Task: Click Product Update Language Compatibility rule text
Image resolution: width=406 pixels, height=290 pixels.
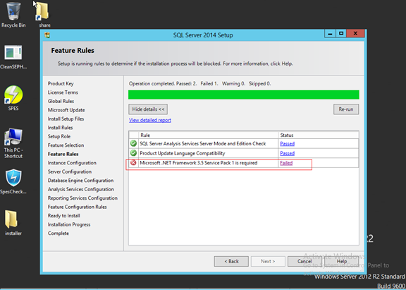Action: point(183,153)
